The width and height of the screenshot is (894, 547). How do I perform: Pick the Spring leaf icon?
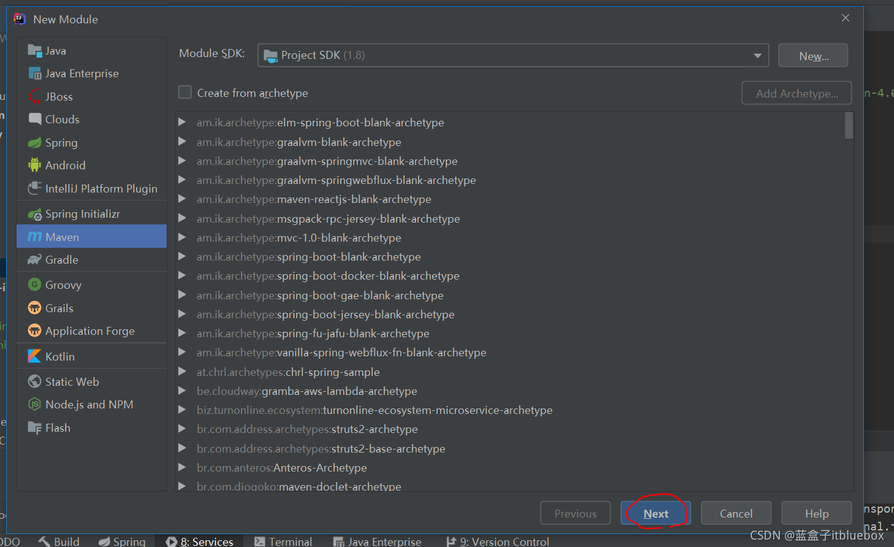click(x=35, y=143)
